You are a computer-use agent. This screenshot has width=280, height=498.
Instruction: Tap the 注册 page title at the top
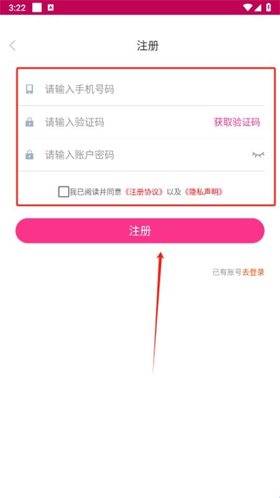pyautogui.click(x=148, y=45)
